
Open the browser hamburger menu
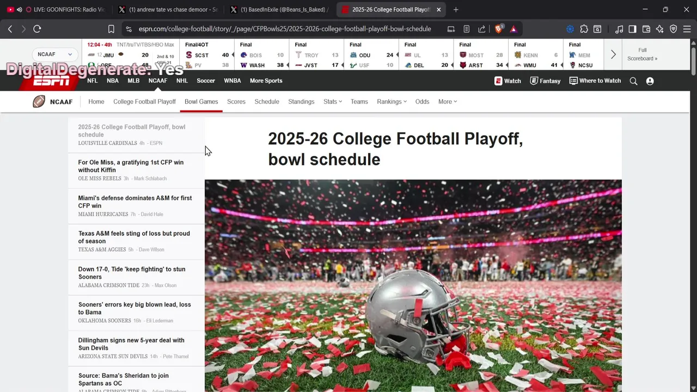click(687, 29)
